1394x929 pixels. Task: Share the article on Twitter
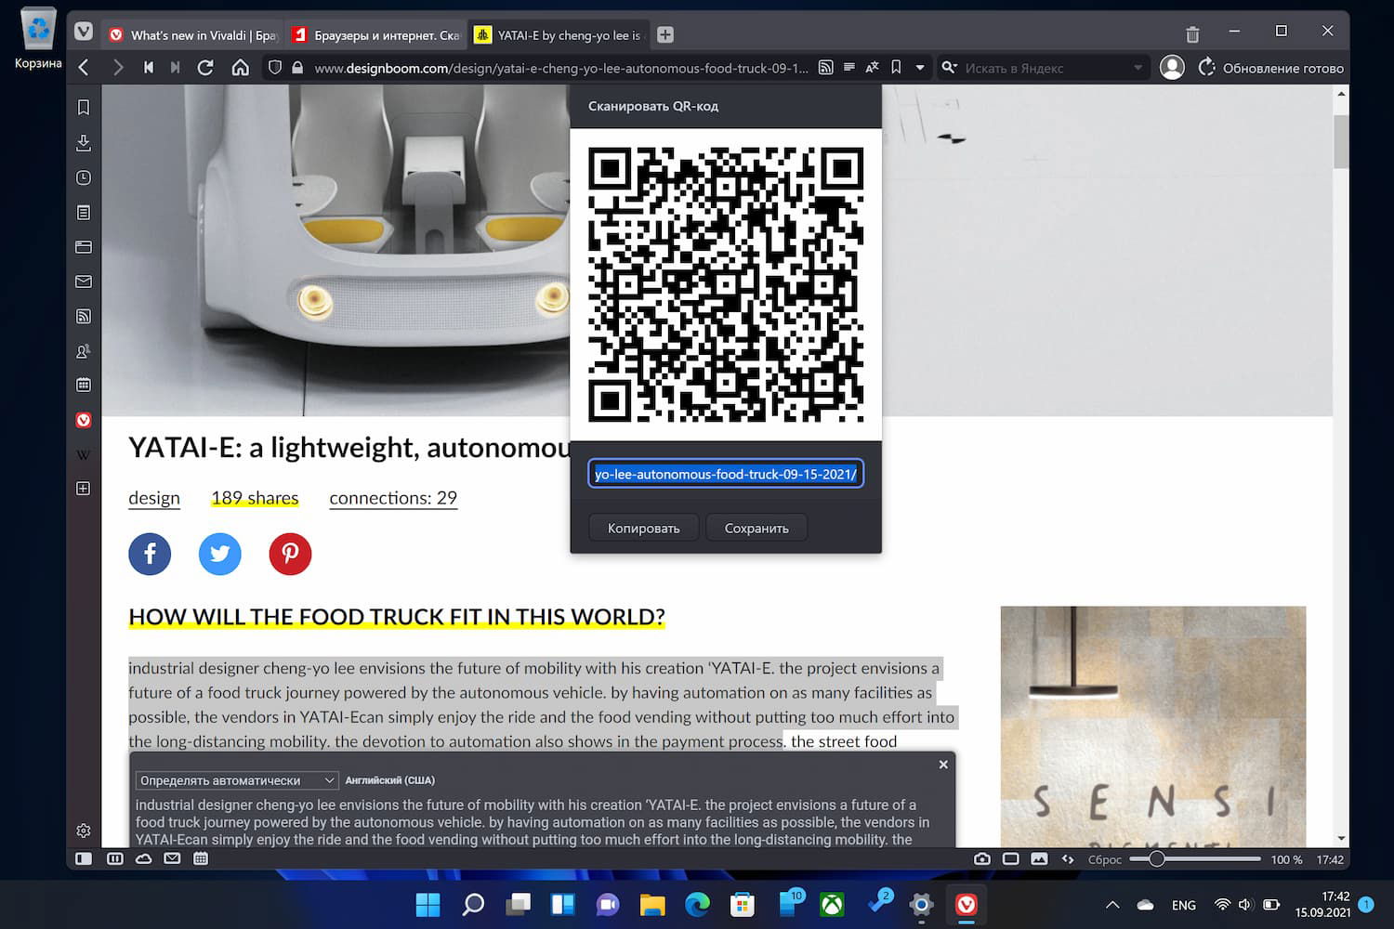pos(220,555)
